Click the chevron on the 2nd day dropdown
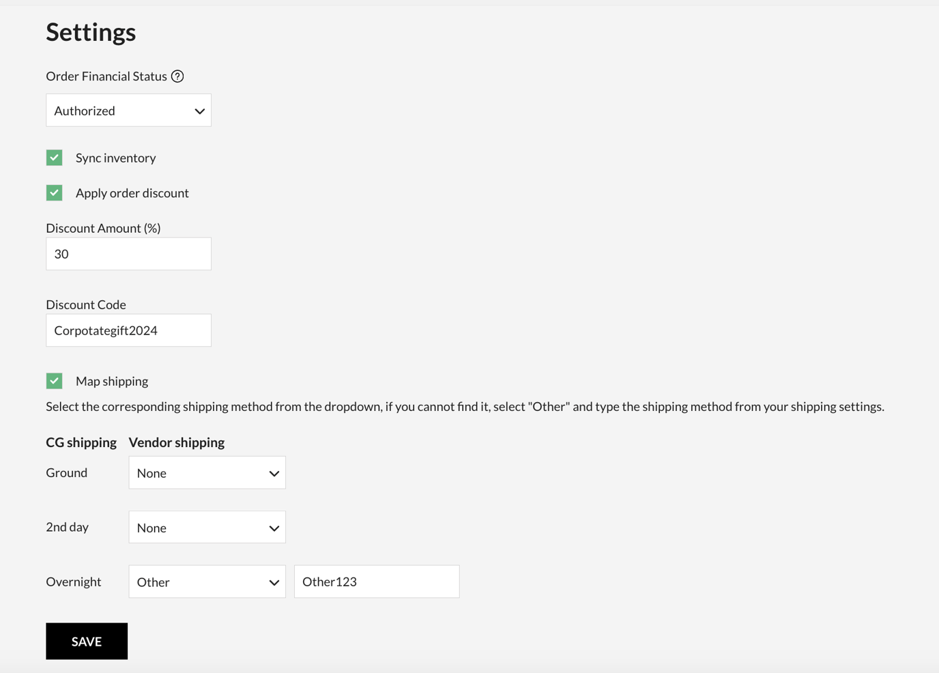The image size is (939, 673). click(x=274, y=527)
